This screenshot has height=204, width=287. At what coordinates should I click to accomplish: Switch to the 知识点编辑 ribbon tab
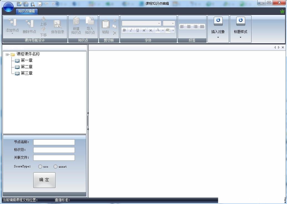pyautogui.click(x=27, y=11)
